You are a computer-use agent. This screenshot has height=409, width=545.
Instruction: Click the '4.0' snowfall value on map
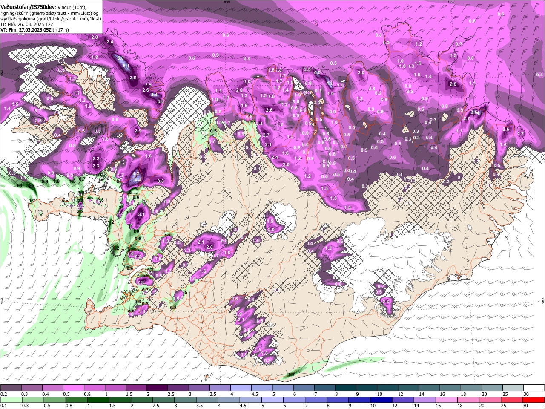pyautogui.click(x=317, y=73)
